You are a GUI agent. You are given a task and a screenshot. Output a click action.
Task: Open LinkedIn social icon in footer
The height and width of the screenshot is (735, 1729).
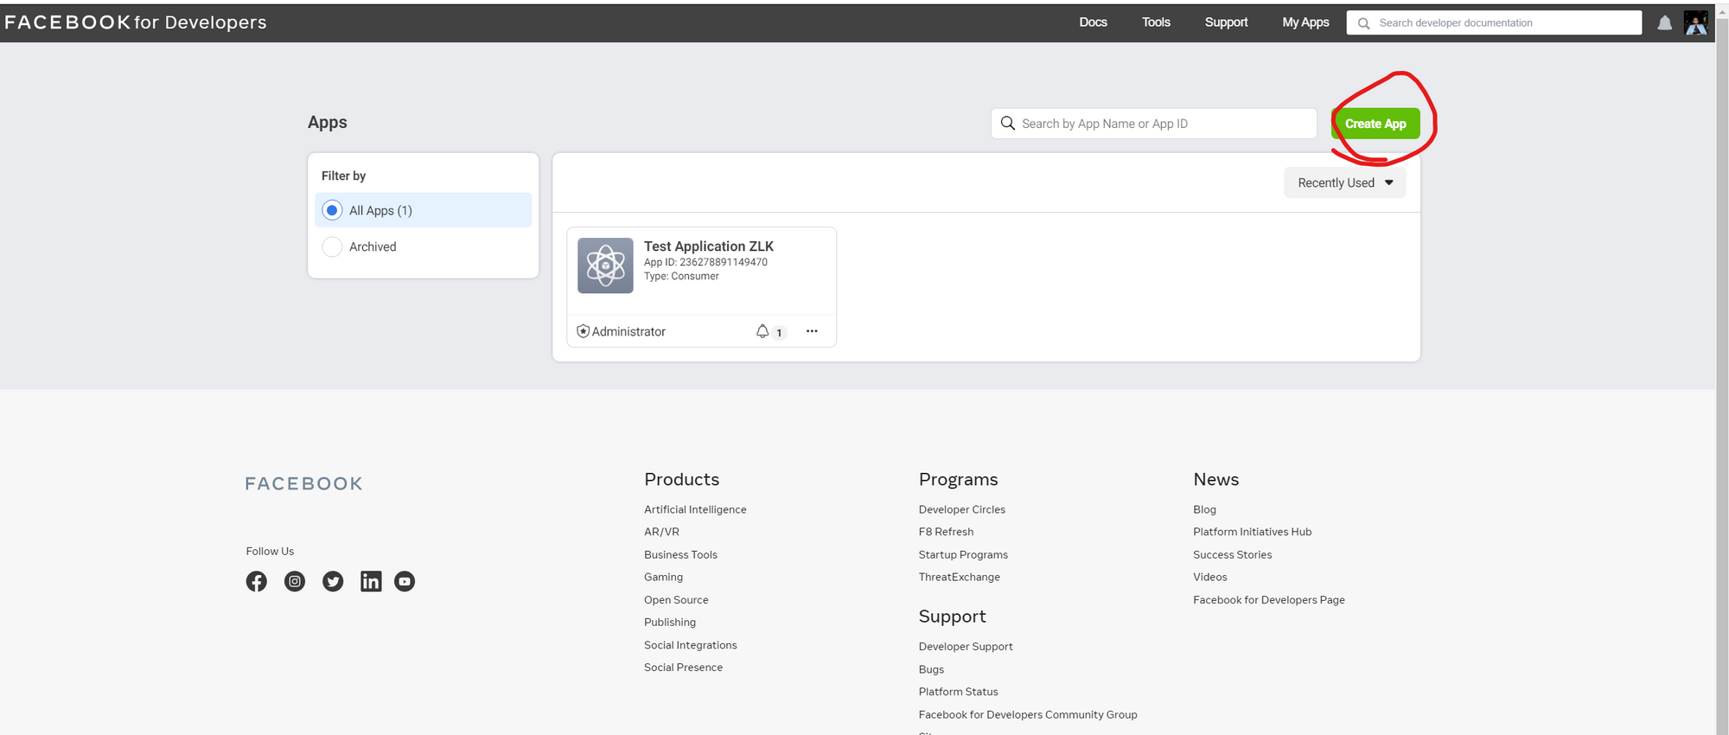tap(371, 581)
